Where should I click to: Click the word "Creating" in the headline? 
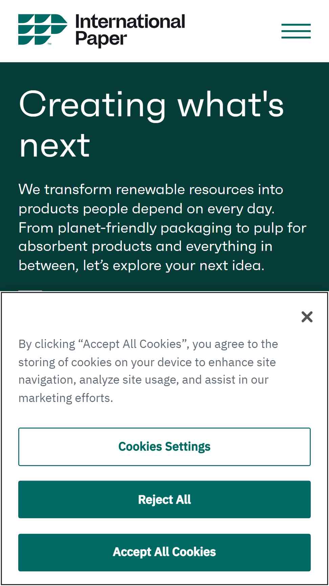tap(92, 105)
